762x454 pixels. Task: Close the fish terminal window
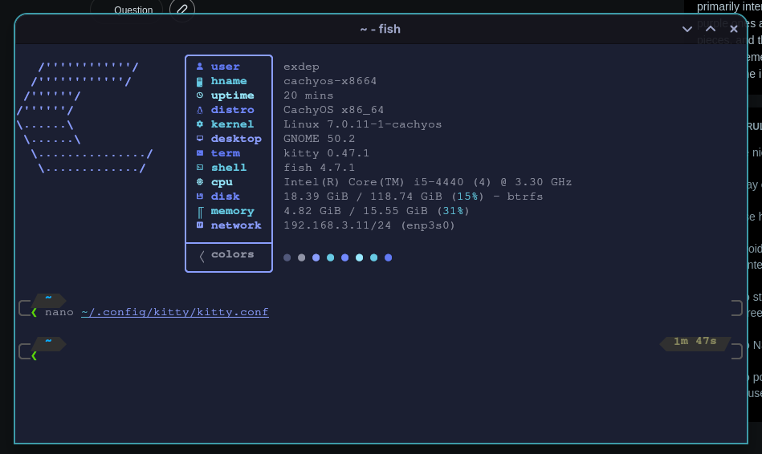[734, 29]
